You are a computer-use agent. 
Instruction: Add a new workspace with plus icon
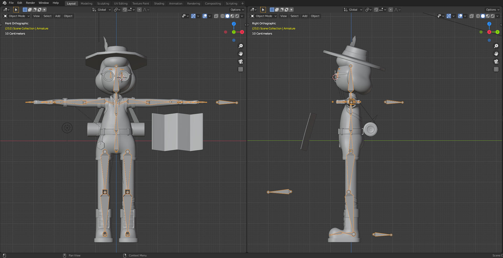(242, 3)
